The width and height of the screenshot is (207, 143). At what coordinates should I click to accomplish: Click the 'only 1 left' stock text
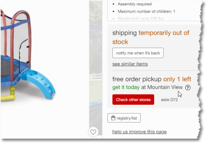point(177,79)
